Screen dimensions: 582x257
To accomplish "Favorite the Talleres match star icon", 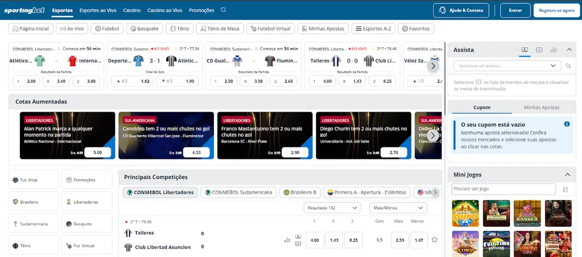I will tap(435, 240).
